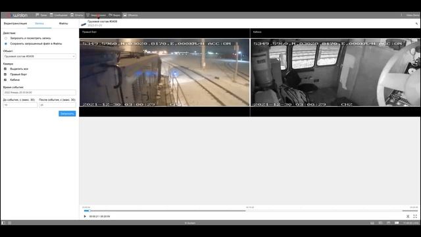Screen dimensions: 421x237
Task: Click the Время события date field
Action: (39, 92)
